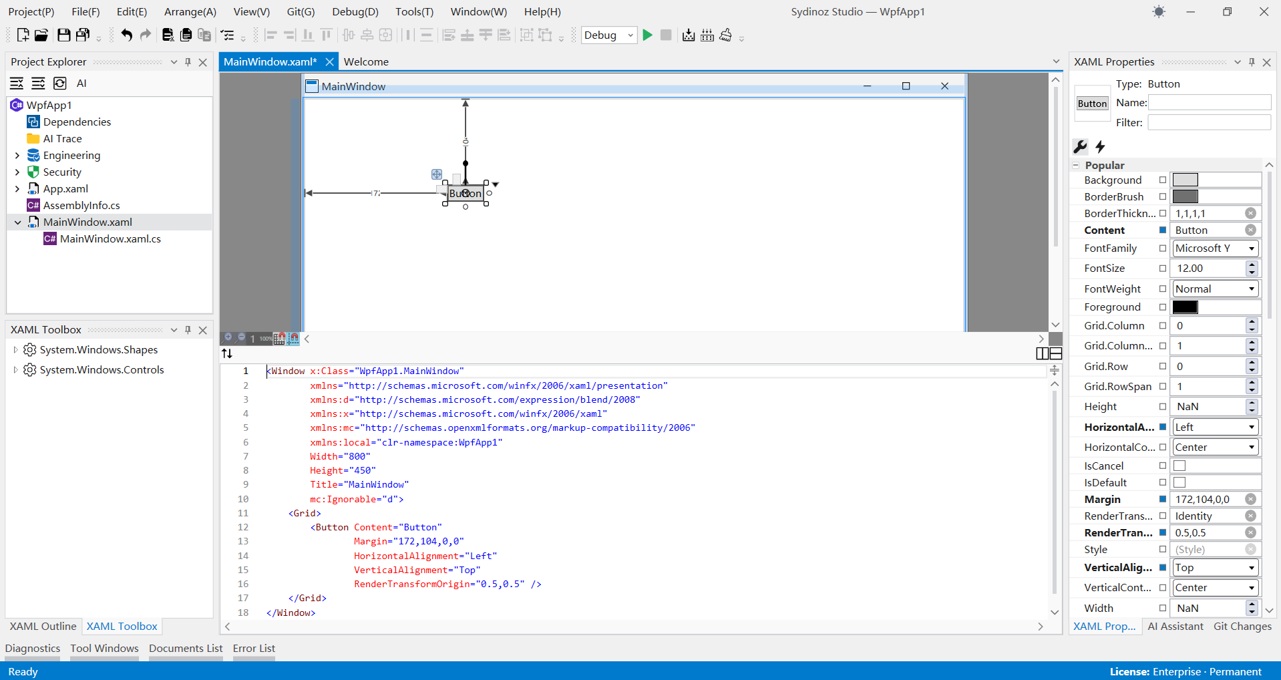Image resolution: width=1281 pixels, height=680 pixels.
Task: Show Events via the lightning bolt icon
Action: click(x=1101, y=146)
